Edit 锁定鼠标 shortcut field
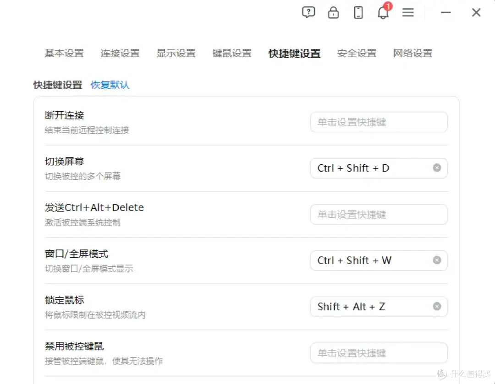The image size is (495, 384). click(379, 307)
